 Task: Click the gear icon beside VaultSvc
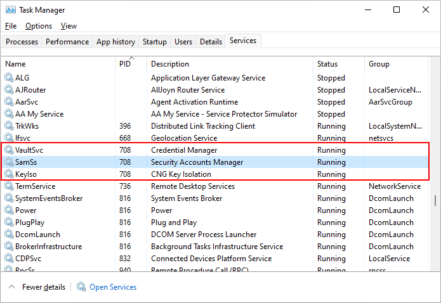pyautogui.click(x=9, y=150)
